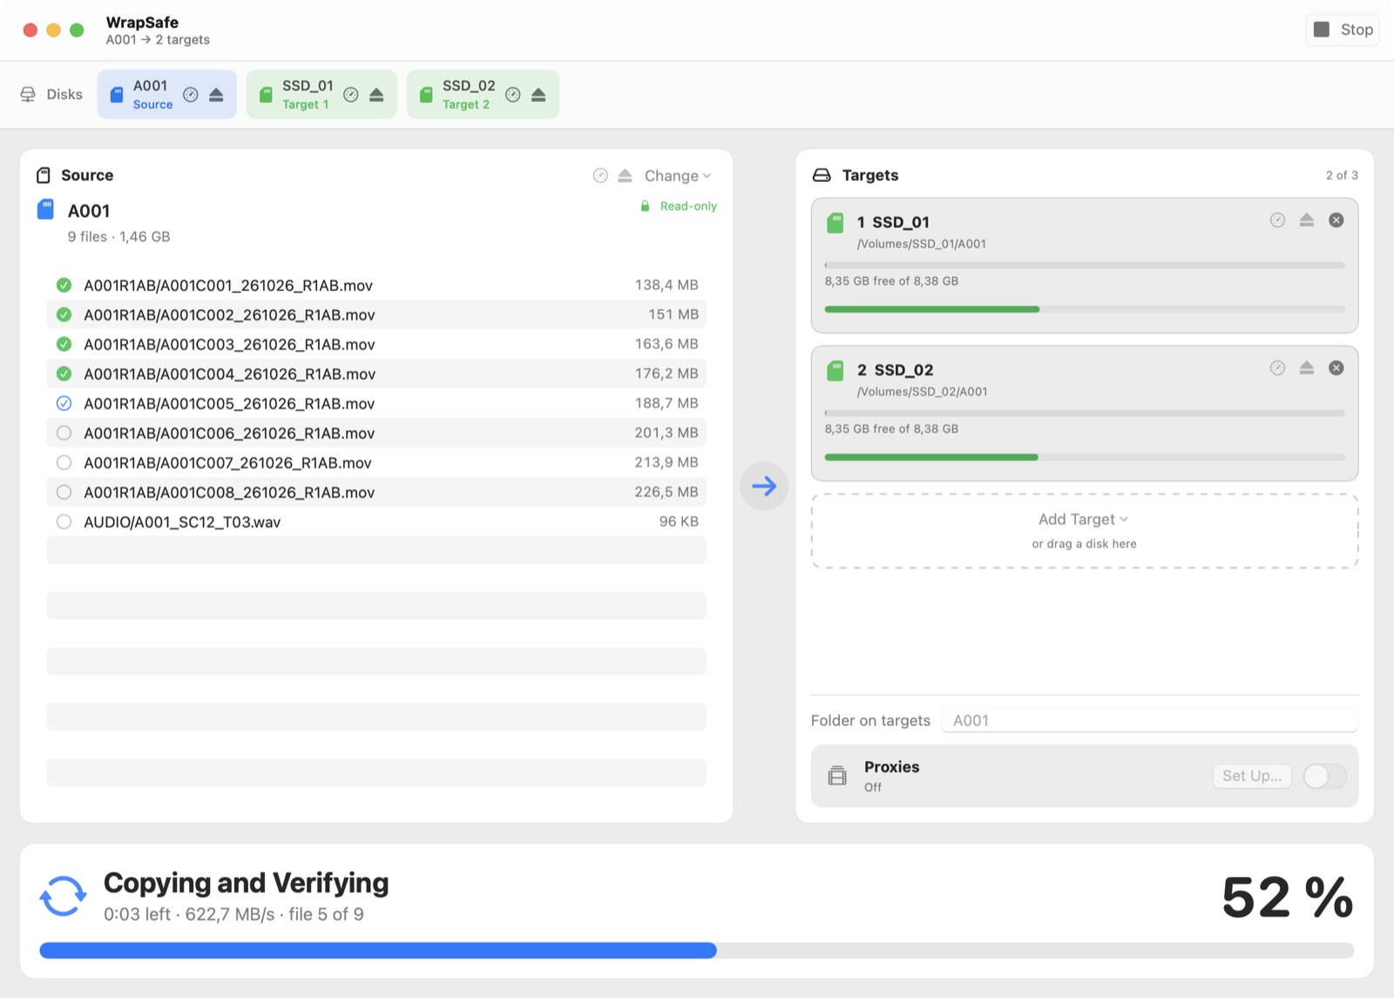This screenshot has width=1394, height=998.
Task: Select file A001C005_261026_R1AB.mov row
Action: [x=376, y=403]
